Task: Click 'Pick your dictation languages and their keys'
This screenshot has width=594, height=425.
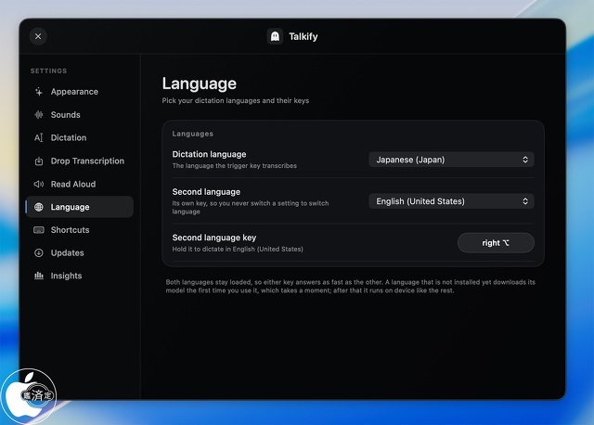Action: click(x=235, y=101)
